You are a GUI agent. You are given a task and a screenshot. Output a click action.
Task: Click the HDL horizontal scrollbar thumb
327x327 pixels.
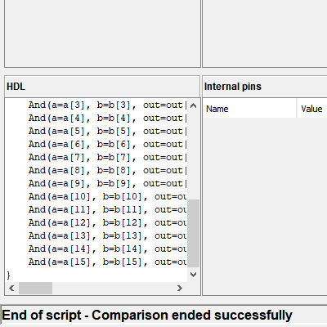pos(35,288)
